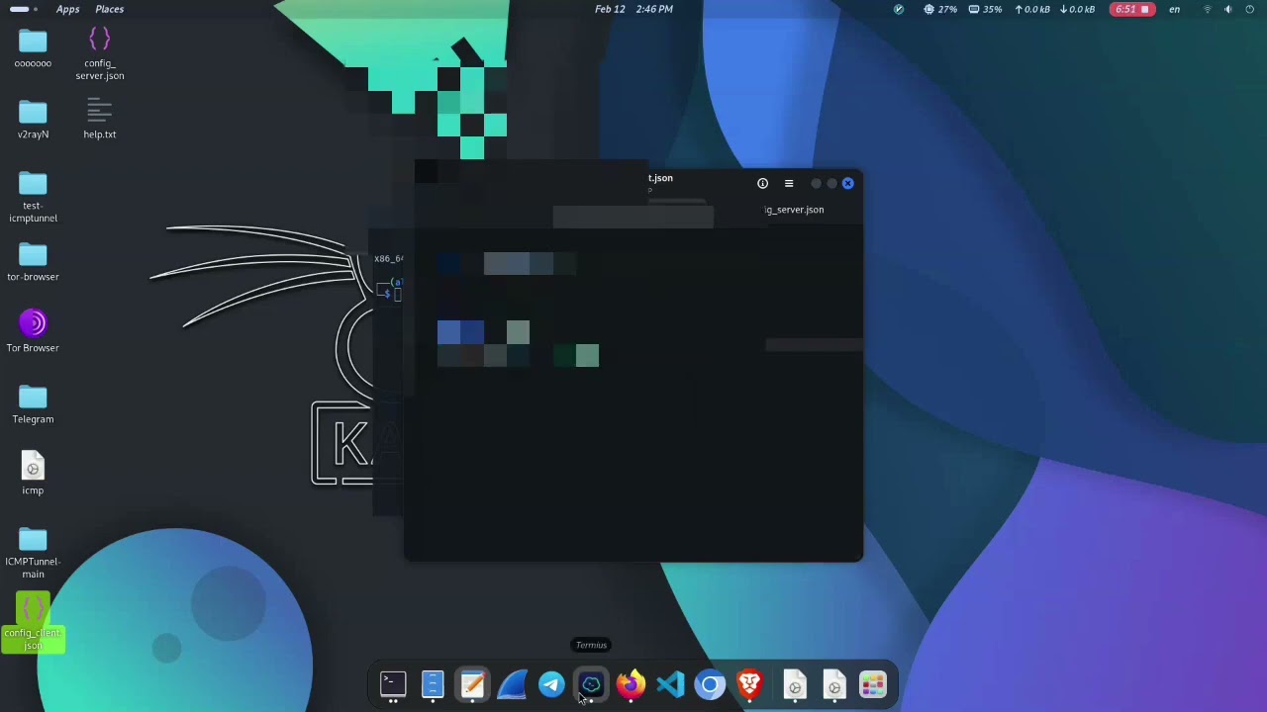Click the upload speed indicator 0.0 kB
1267x712 pixels.
click(1031, 9)
